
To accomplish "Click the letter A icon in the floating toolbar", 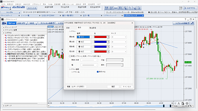I will (x=179, y=103).
